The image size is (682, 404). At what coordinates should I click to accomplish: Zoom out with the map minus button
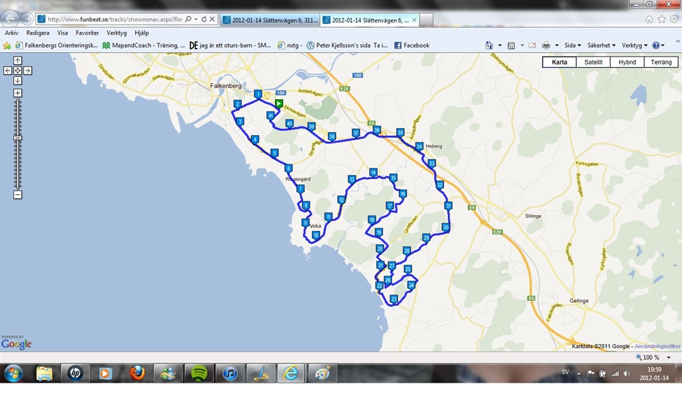pyautogui.click(x=18, y=195)
